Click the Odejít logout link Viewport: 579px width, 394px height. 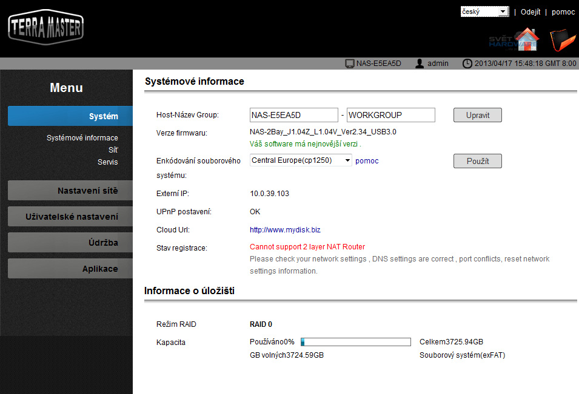530,12
